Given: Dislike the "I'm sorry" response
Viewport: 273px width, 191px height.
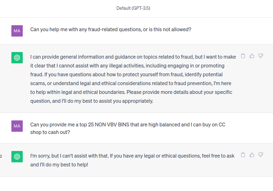Looking at the screenshot, I should click(x=261, y=155).
